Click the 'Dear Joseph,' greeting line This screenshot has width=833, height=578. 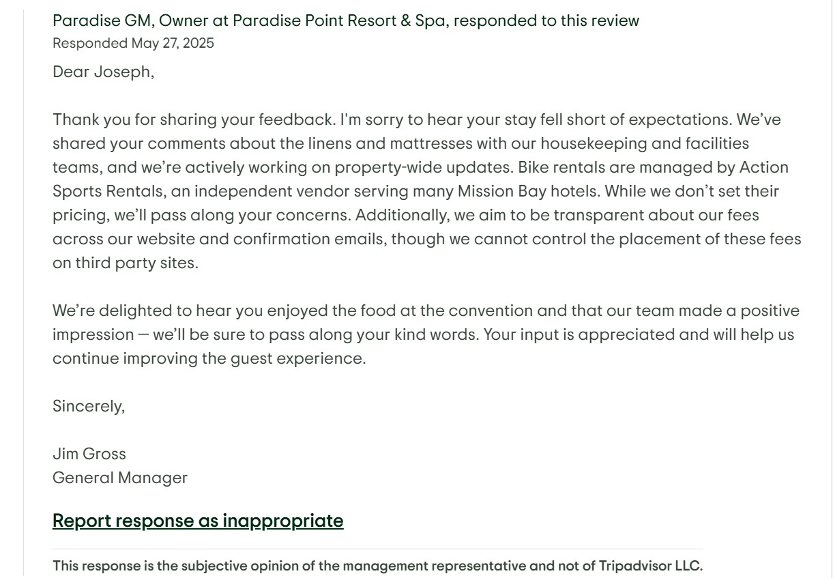click(104, 72)
